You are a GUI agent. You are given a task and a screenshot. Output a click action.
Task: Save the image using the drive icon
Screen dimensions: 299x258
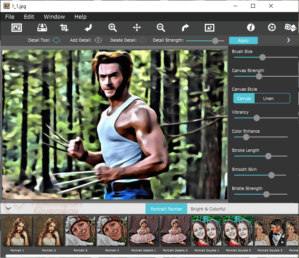click(42, 28)
